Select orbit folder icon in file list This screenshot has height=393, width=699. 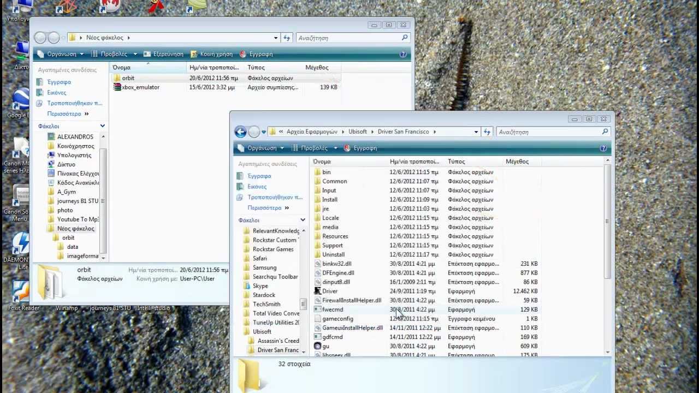[x=117, y=78]
